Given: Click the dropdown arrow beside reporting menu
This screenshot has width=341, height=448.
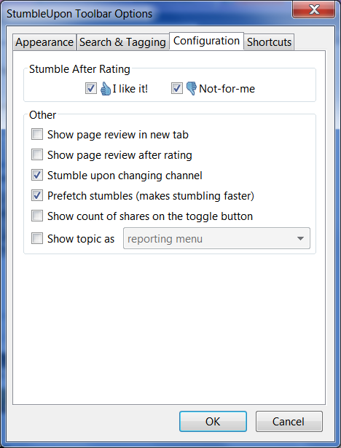Looking at the screenshot, I should 300,238.
